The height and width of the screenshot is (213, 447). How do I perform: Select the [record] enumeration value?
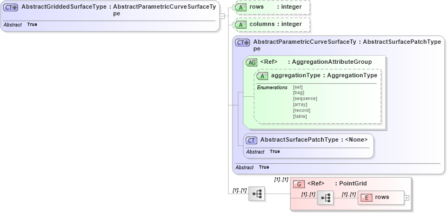pyautogui.click(x=302, y=110)
